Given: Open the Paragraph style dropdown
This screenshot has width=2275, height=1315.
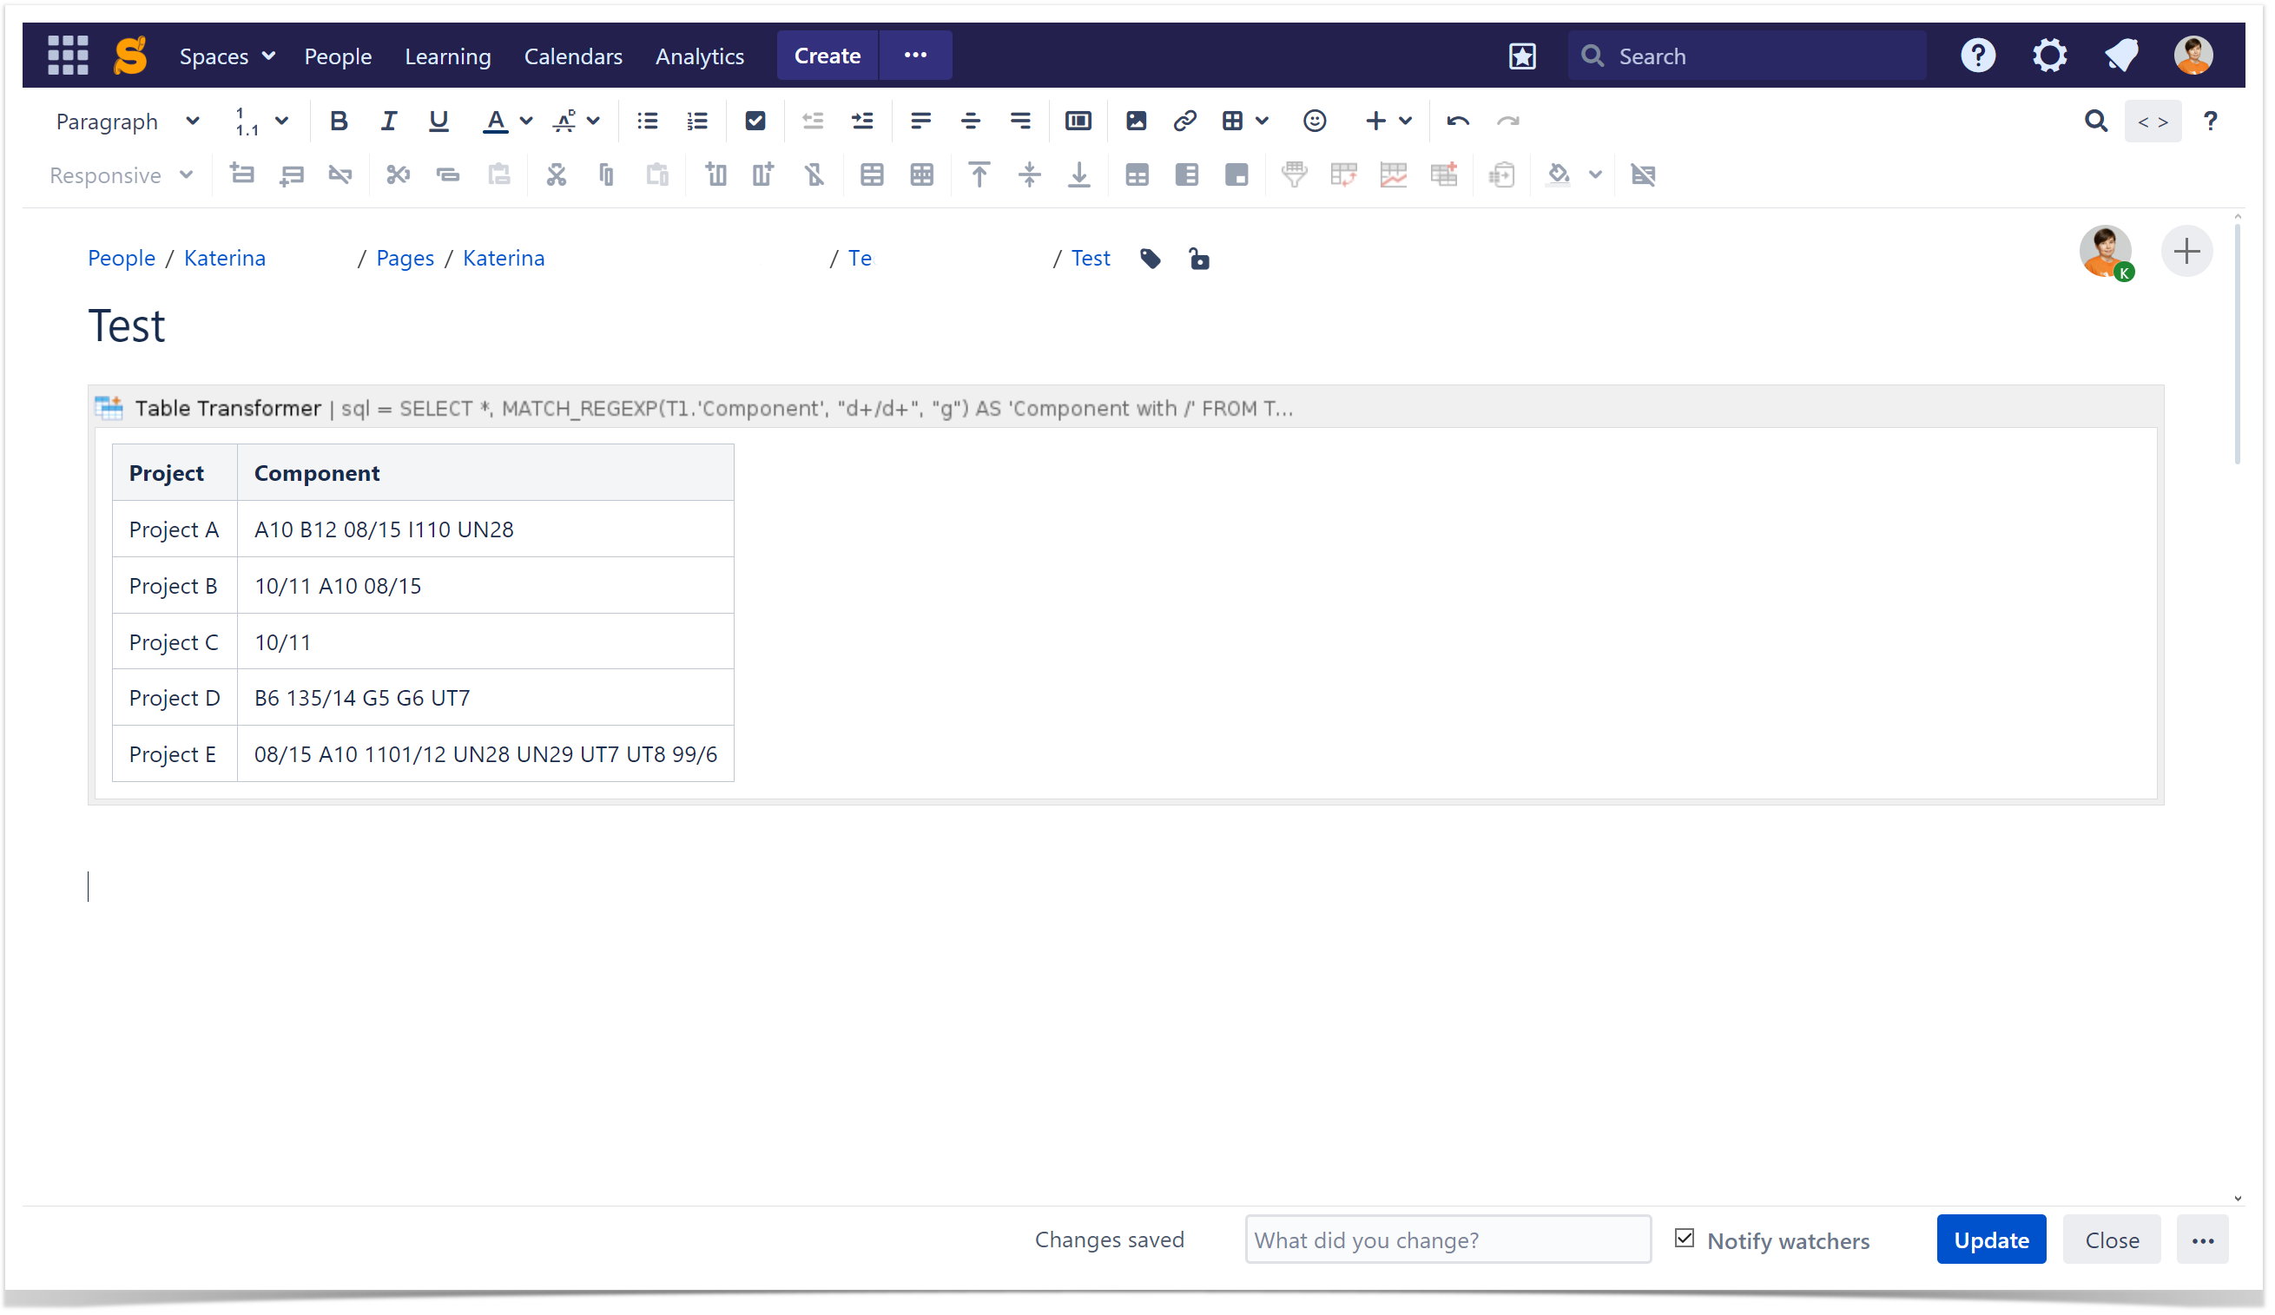Looking at the screenshot, I should click(127, 122).
